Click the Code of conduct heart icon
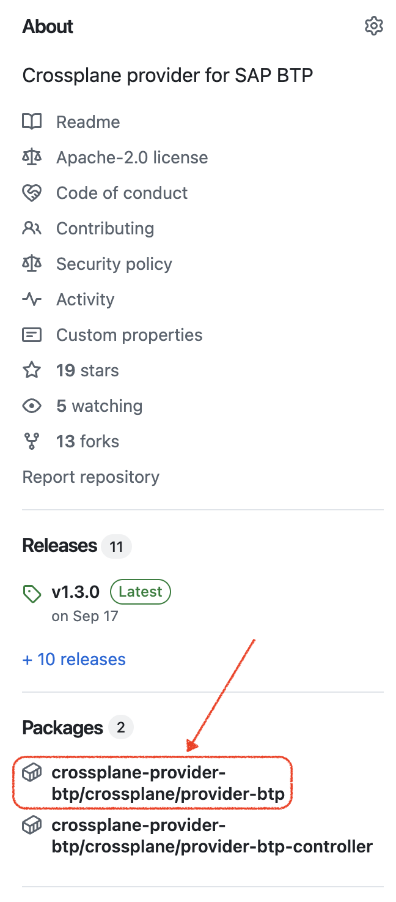Image resolution: width=396 pixels, height=902 pixels. (32, 193)
